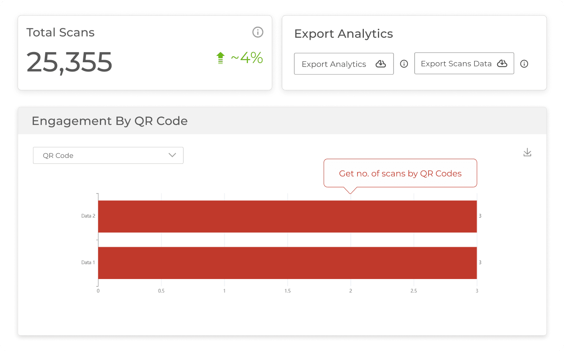The width and height of the screenshot is (564, 351).
Task: Click the green upward trend arrow
Action: point(220,58)
